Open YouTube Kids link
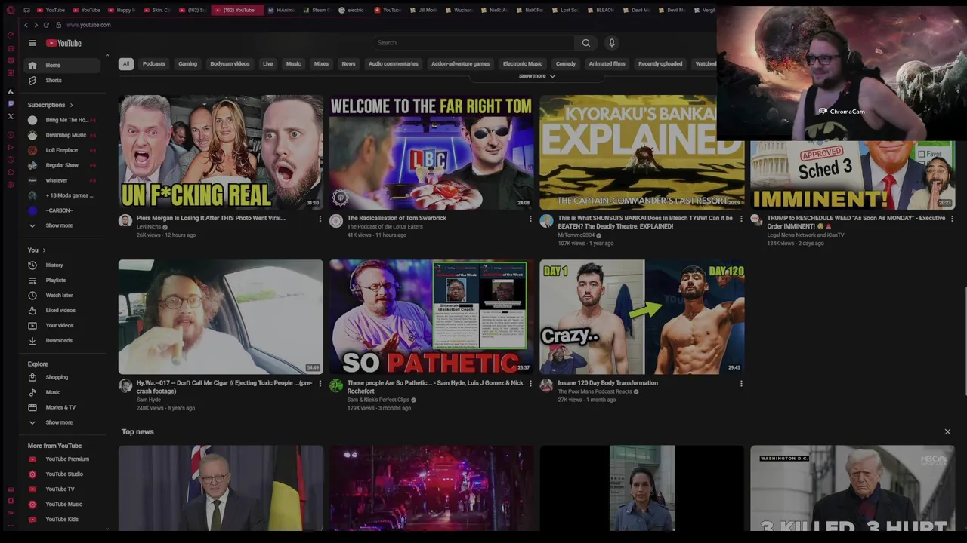 coord(62,520)
